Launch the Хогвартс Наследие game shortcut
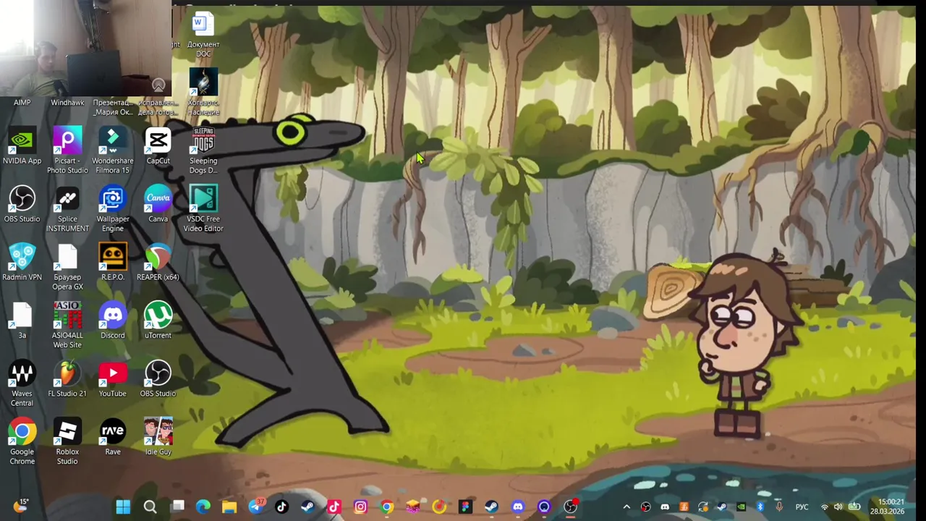The image size is (926, 521). tap(203, 93)
